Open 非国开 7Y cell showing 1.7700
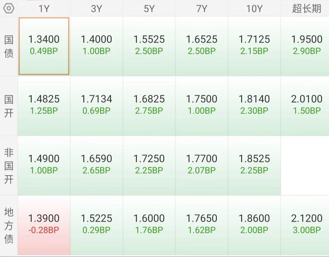Viewport: 329px width, 257px height. [x=202, y=166]
